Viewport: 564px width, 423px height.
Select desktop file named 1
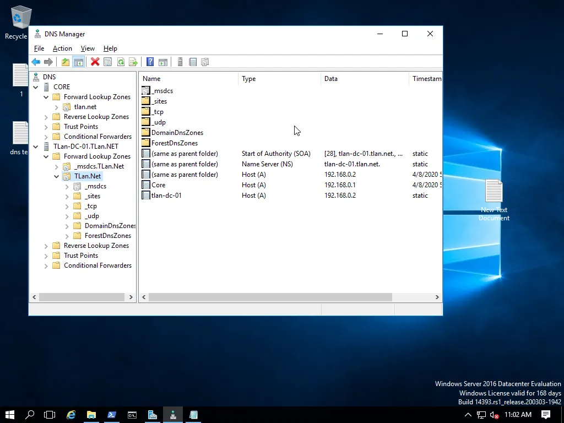point(20,80)
